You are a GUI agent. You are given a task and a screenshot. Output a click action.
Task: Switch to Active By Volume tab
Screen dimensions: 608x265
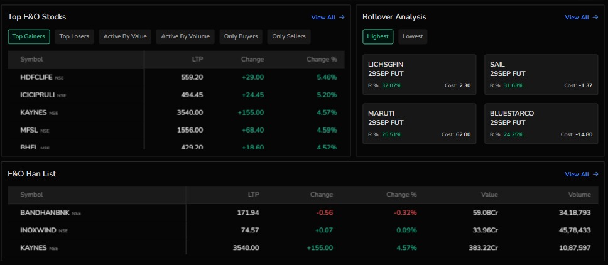[x=185, y=36]
